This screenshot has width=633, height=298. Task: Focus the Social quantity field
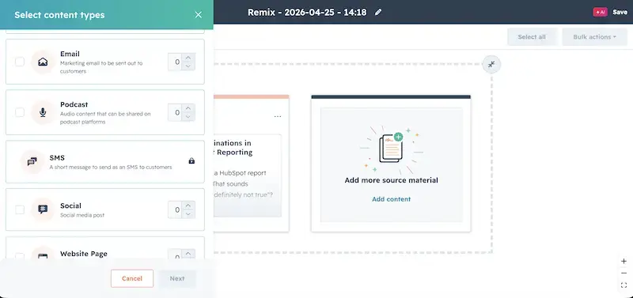click(x=175, y=209)
